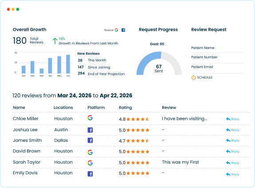Click the 36 This Month stat
This screenshot has width=255, height=188.
click(92, 60)
